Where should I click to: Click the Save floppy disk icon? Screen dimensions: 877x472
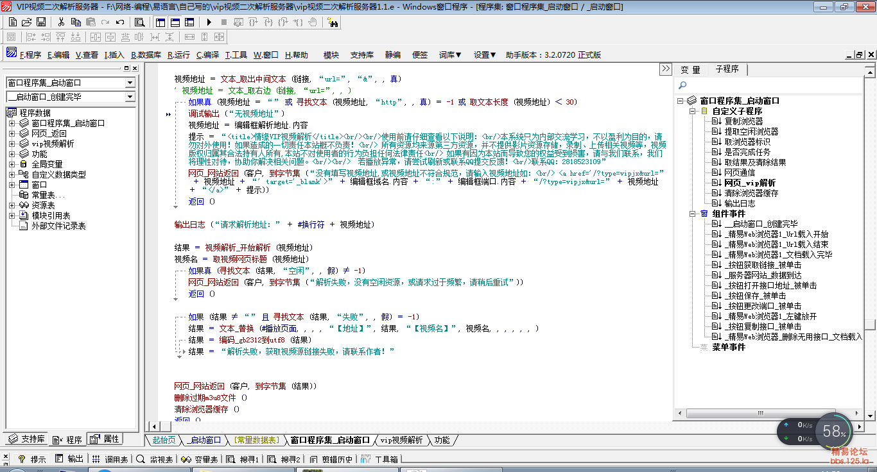(40, 22)
